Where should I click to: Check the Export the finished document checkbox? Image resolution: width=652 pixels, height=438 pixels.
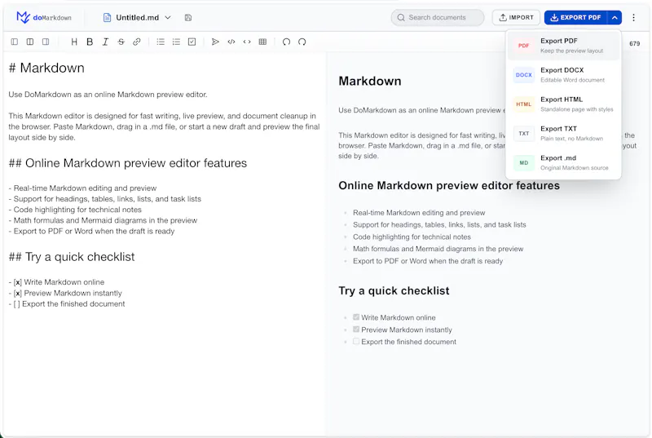356,341
